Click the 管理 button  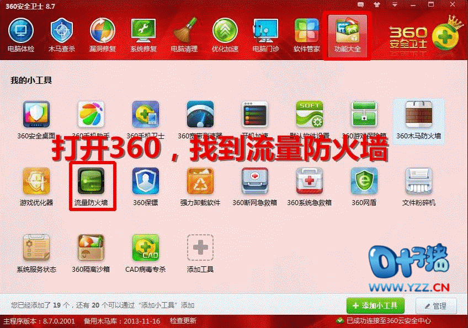click(x=436, y=306)
